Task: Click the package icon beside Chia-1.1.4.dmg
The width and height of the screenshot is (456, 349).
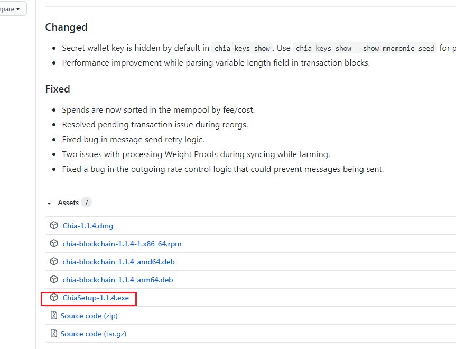Action: click(54, 225)
